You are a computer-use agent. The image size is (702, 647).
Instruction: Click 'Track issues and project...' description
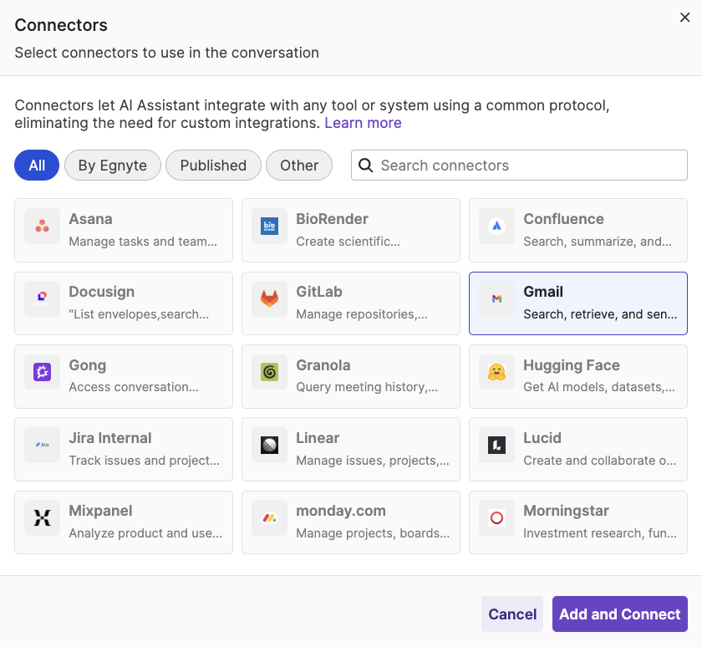pos(144,461)
